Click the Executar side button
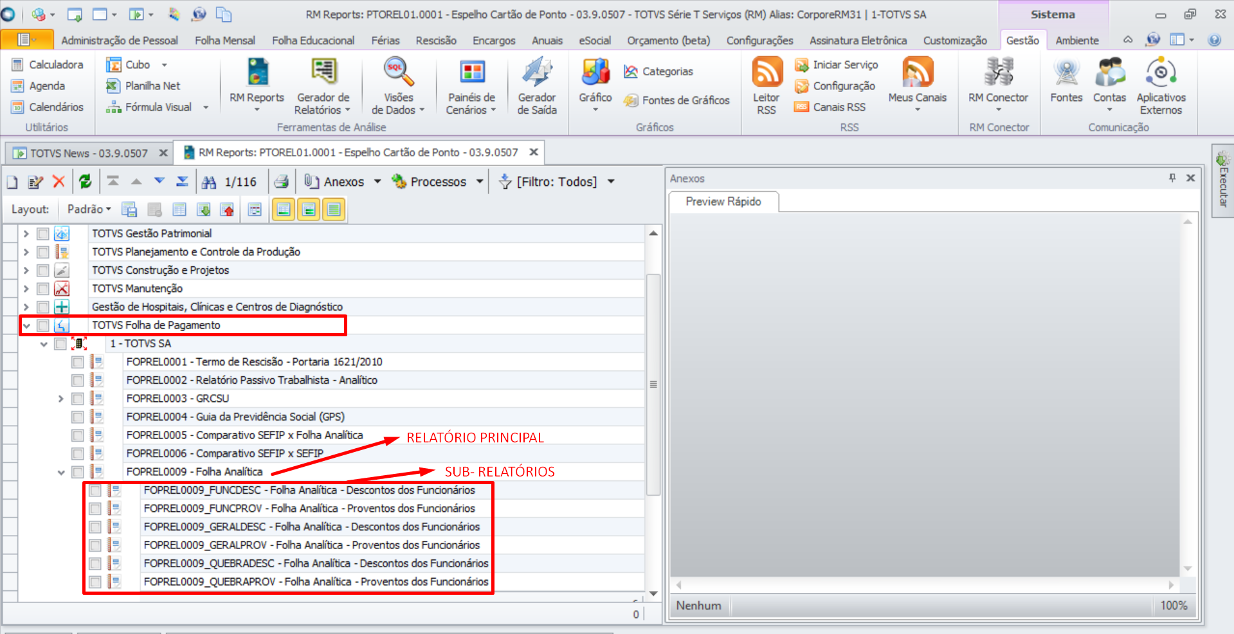This screenshot has height=634, width=1234. (1223, 181)
